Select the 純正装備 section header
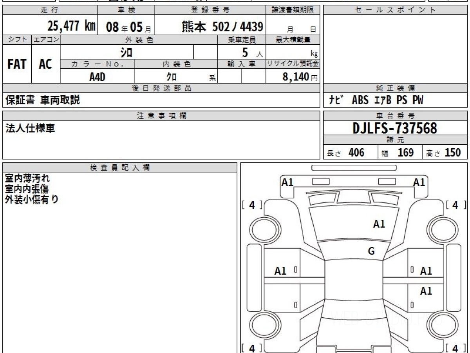The width and height of the screenshot is (470, 353). [x=395, y=88]
